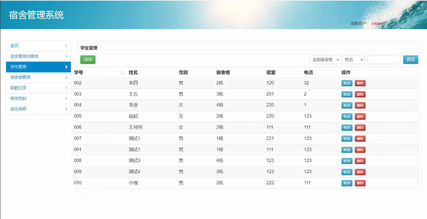The image size is (427, 219).
Task: Focus the search text input box
Action: pos(384,60)
